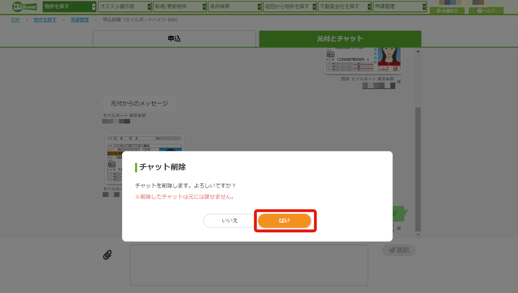This screenshot has height=293, width=518.
Task: Open the sent license image at top right
Action: [363, 61]
